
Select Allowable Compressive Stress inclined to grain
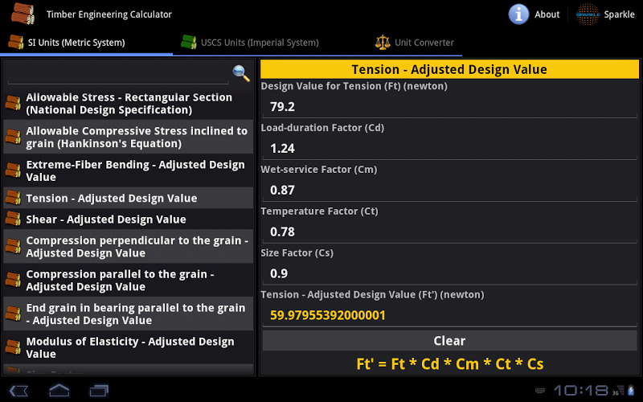129,137
